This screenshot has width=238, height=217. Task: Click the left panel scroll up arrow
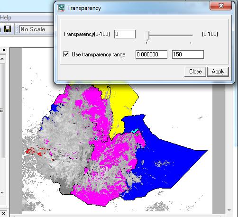[2, 59]
